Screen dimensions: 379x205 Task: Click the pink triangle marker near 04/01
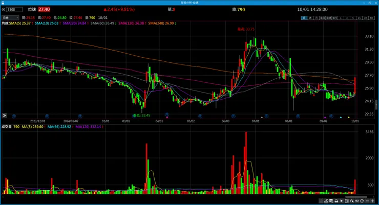(167, 118)
